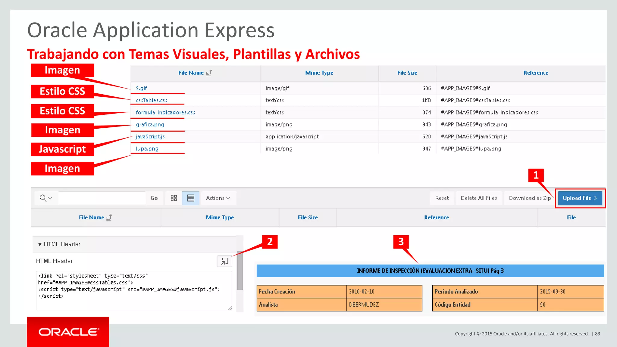This screenshot has height=347, width=617.
Task: Select the #APP_IMAGES#javaScript.js reference
Action: (x=474, y=136)
